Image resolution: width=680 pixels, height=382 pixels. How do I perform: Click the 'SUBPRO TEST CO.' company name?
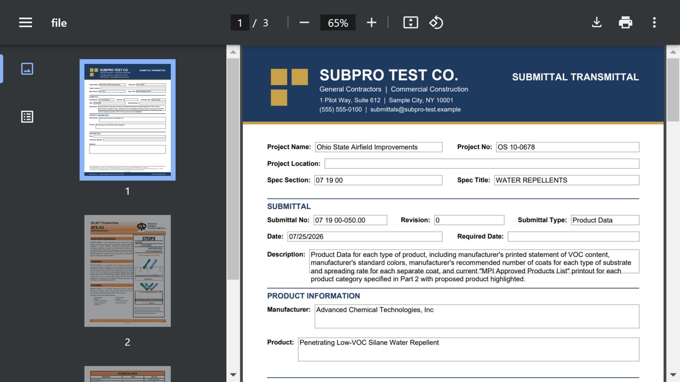click(x=389, y=75)
